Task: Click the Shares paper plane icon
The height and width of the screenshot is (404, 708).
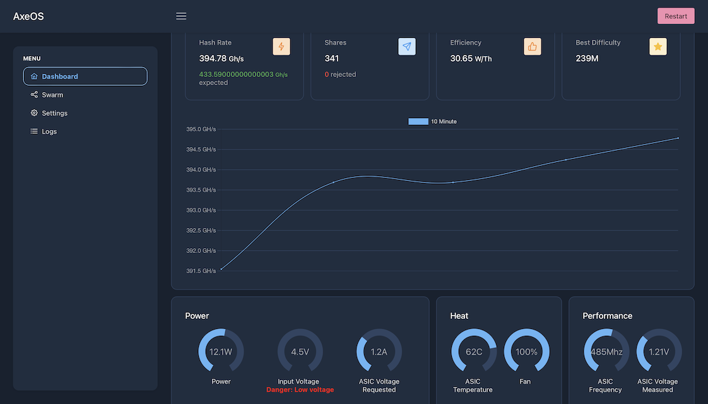Action: coord(407,47)
